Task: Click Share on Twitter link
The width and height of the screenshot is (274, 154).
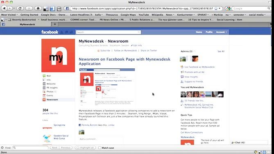Action: point(149,50)
